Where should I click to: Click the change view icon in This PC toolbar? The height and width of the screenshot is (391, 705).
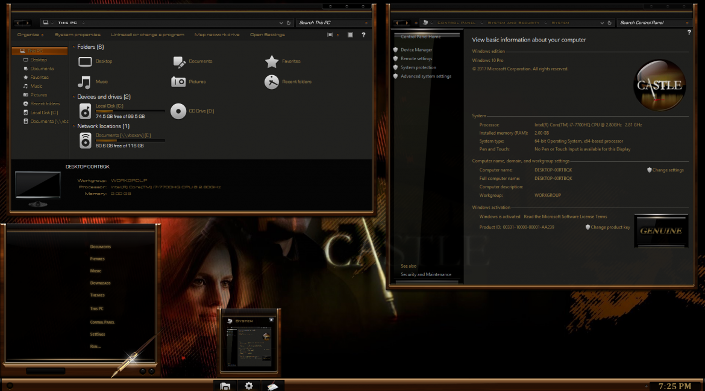[330, 34]
